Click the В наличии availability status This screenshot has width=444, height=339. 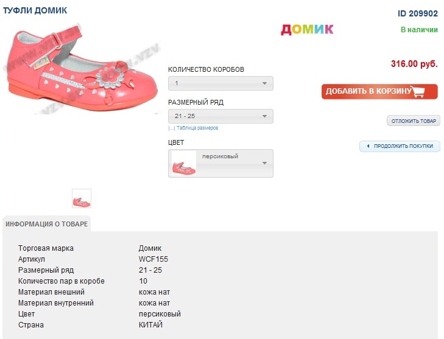click(x=419, y=29)
